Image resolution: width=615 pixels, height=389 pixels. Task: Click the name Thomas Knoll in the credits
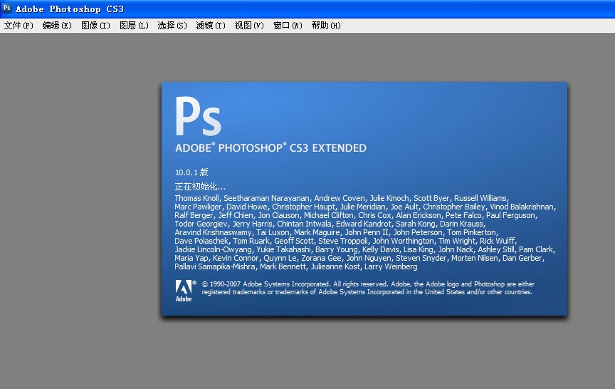click(x=197, y=198)
